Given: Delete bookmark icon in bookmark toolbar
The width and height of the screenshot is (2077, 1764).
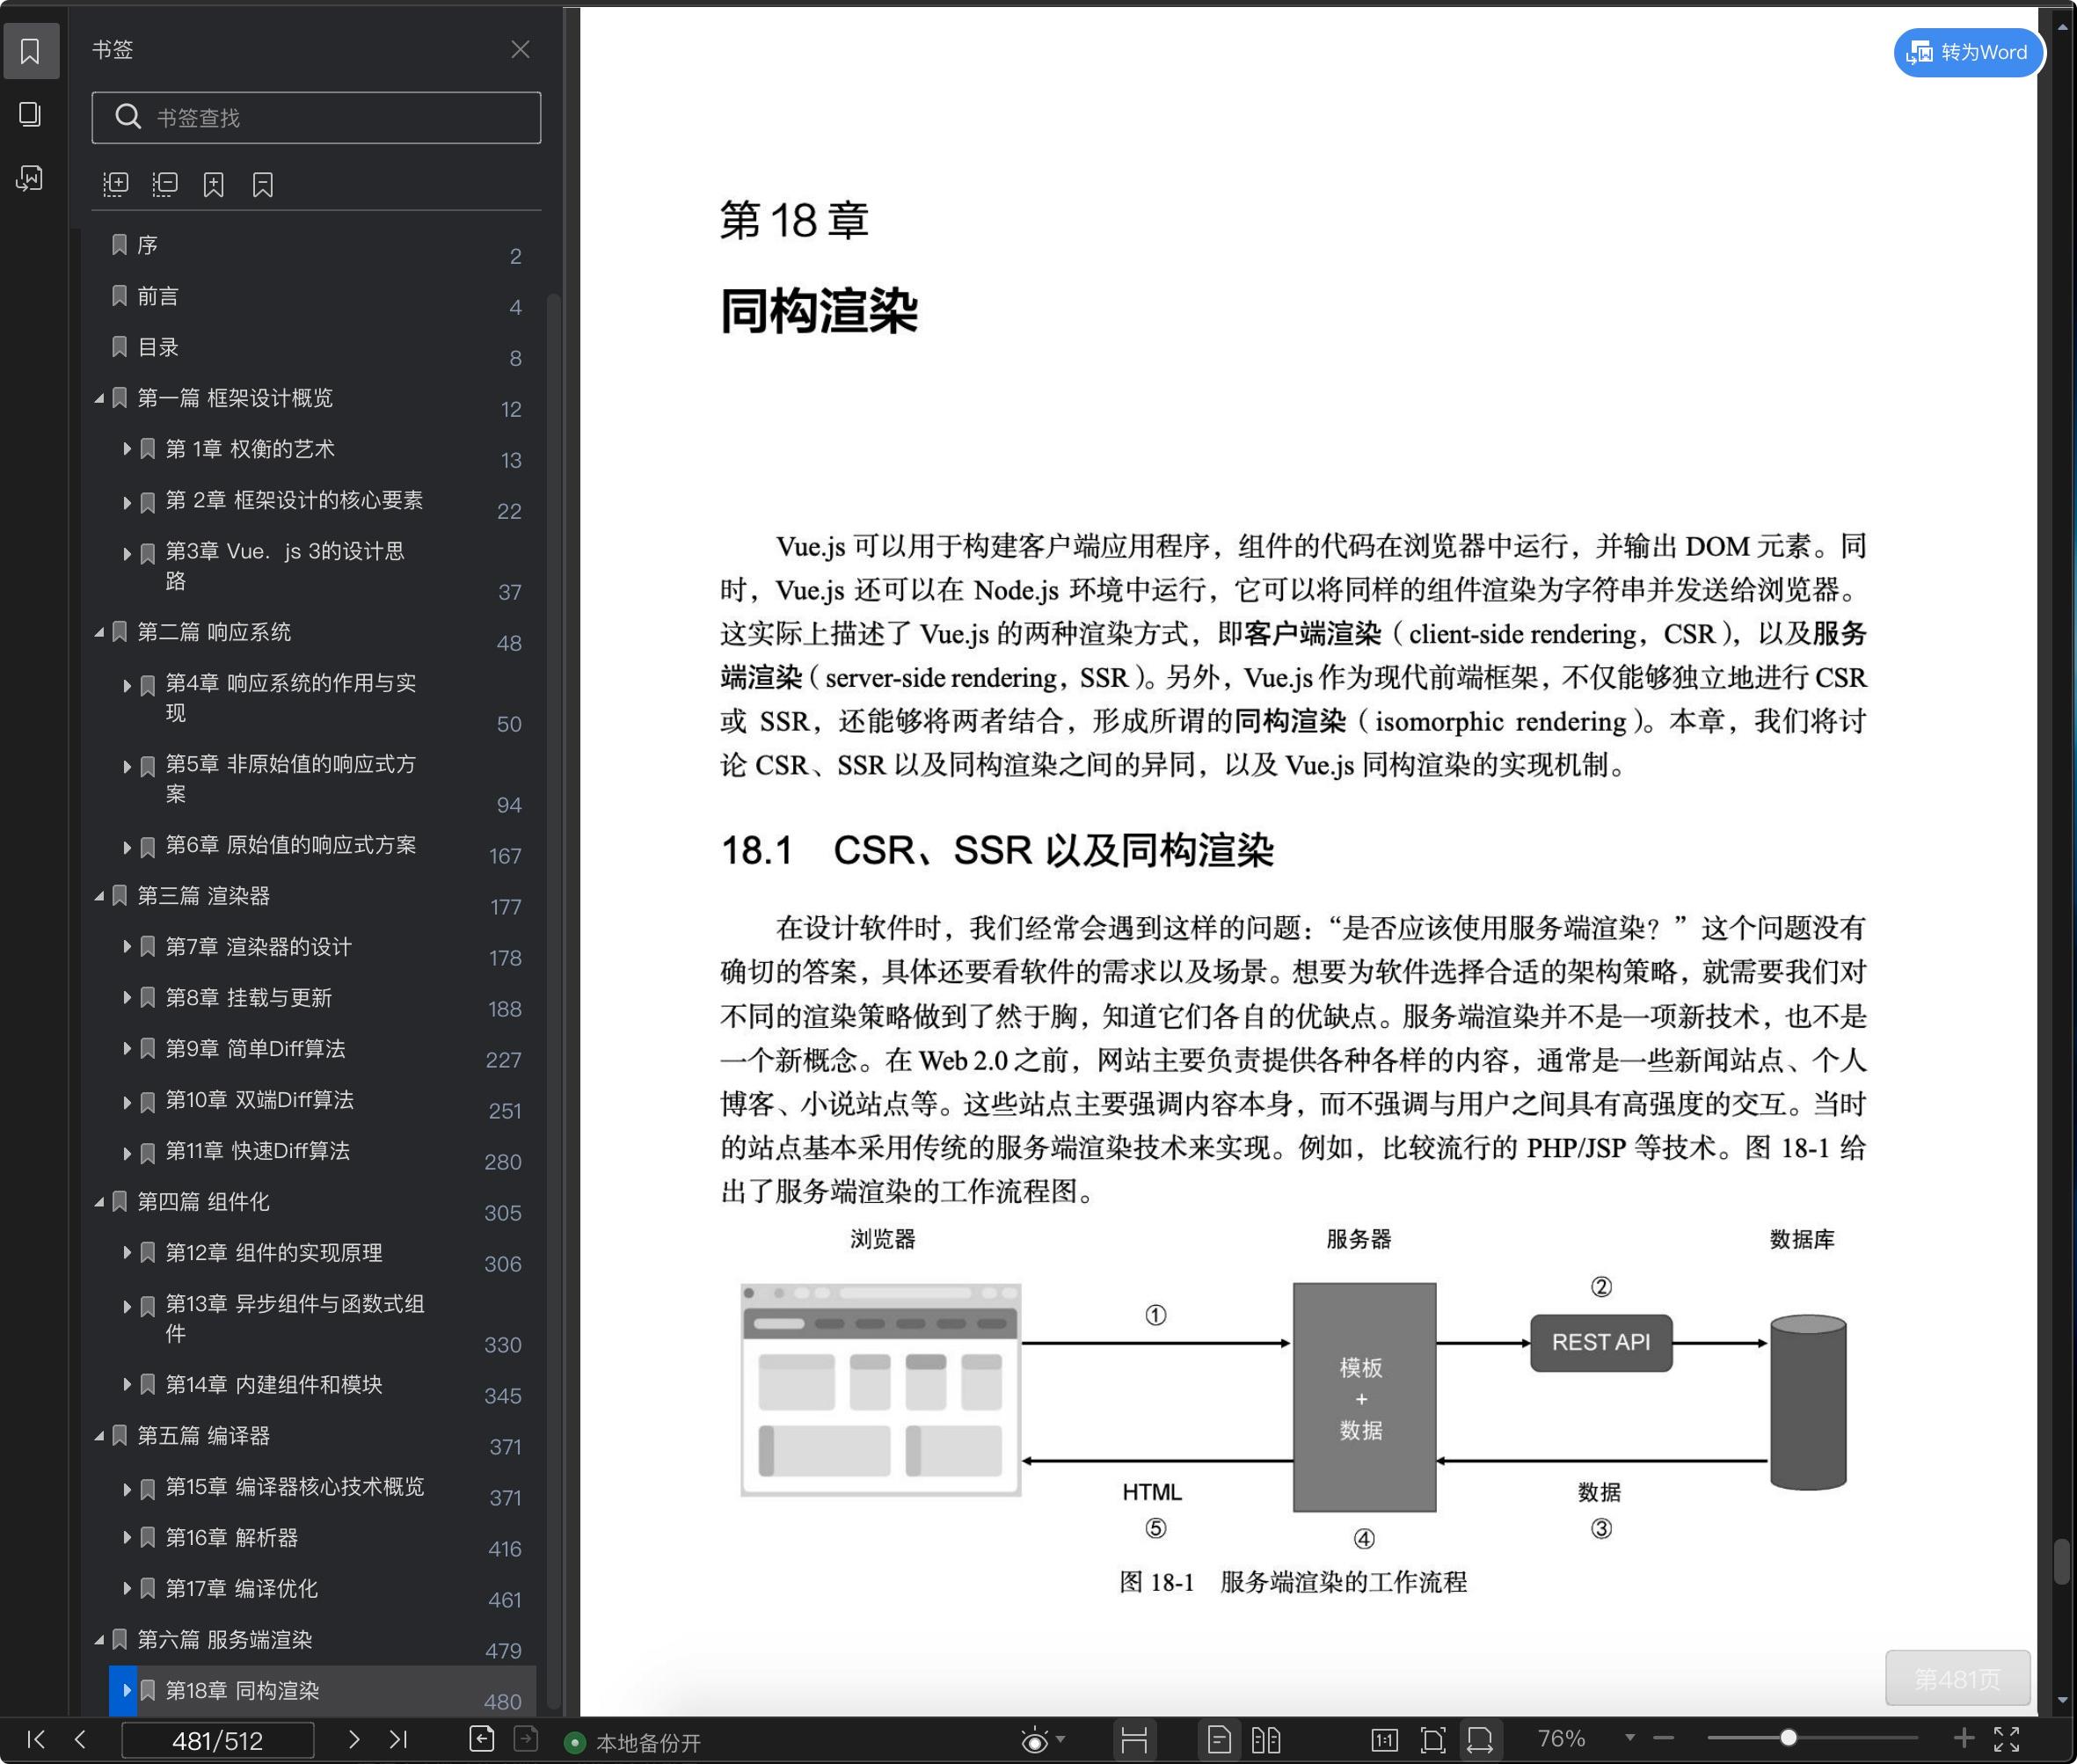Looking at the screenshot, I should point(263,184).
